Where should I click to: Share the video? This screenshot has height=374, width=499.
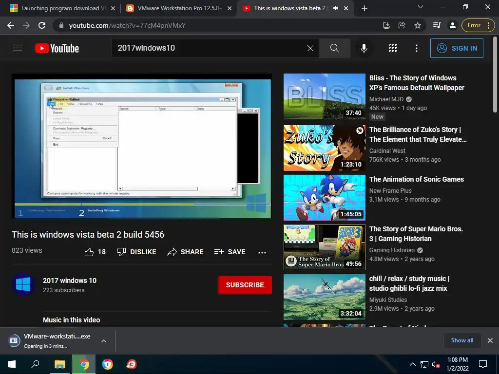185,252
